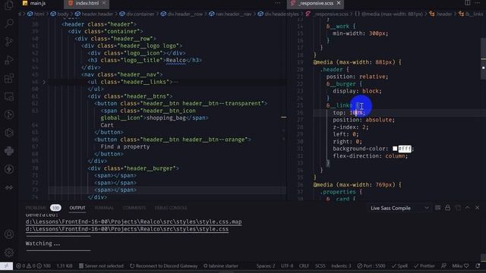Image resolution: width=486 pixels, height=273 pixels.
Task: Click the 'top: 100%' line in scss
Action: 349,113
